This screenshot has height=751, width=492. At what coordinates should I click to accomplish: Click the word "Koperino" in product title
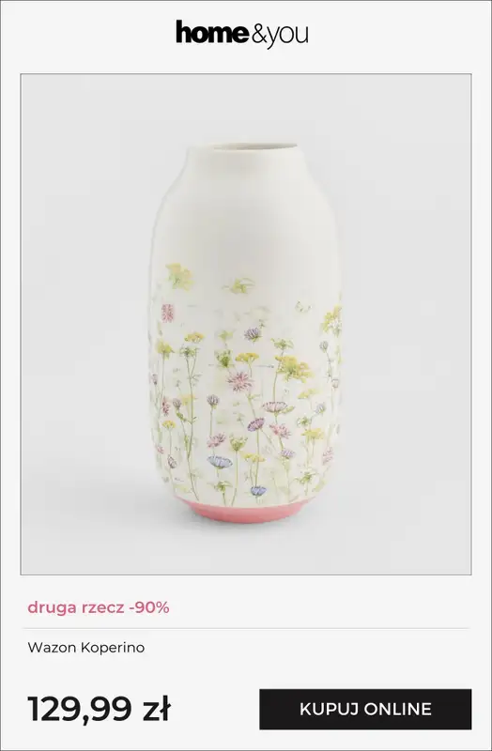tap(113, 648)
